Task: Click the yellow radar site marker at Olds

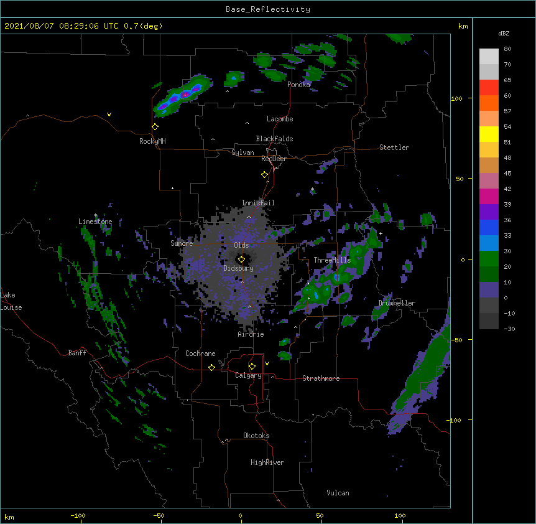Action: tap(241, 259)
